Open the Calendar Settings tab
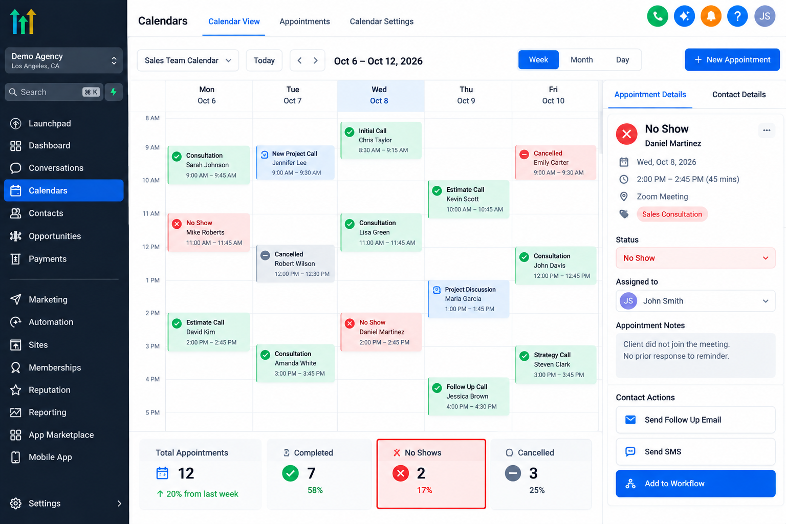The height and width of the screenshot is (524, 786). pos(382,21)
